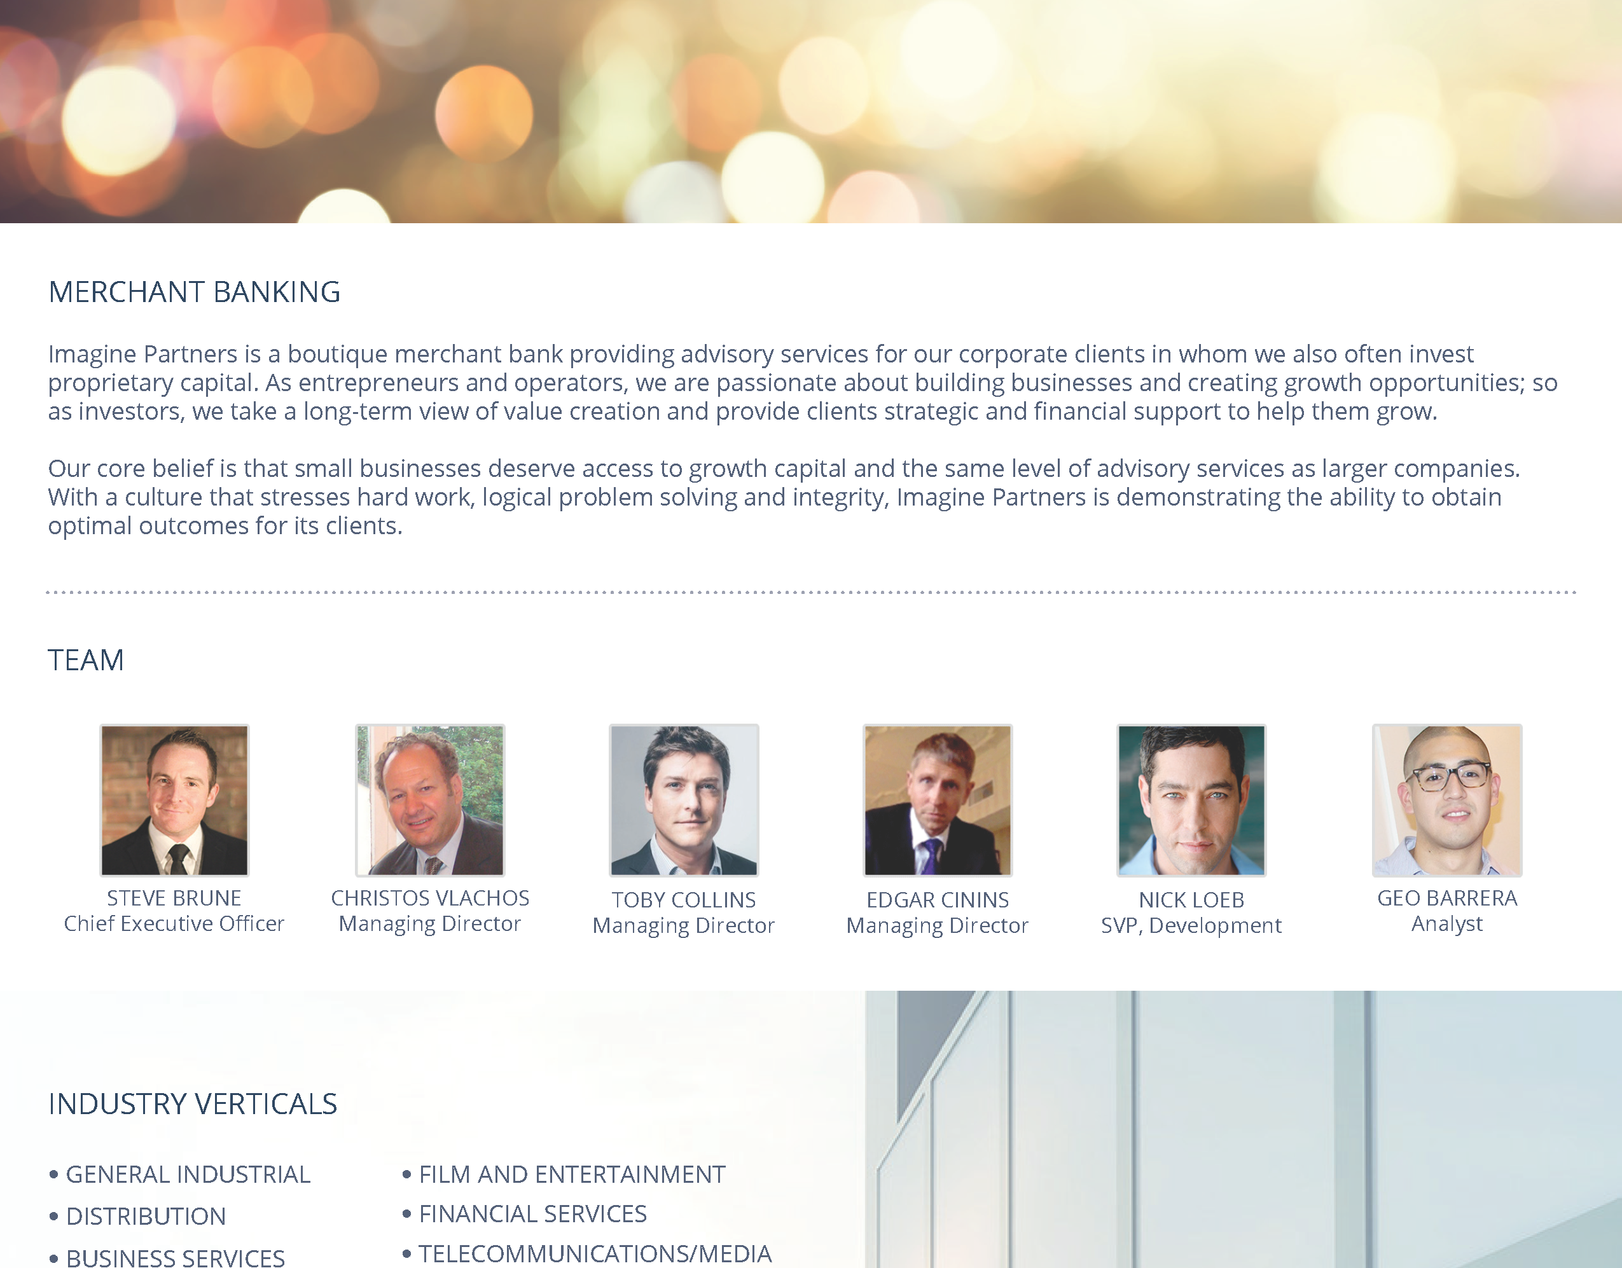Click the STEVE BRUNE name label
This screenshot has height=1268, width=1622.
pyautogui.click(x=174, y=899)
